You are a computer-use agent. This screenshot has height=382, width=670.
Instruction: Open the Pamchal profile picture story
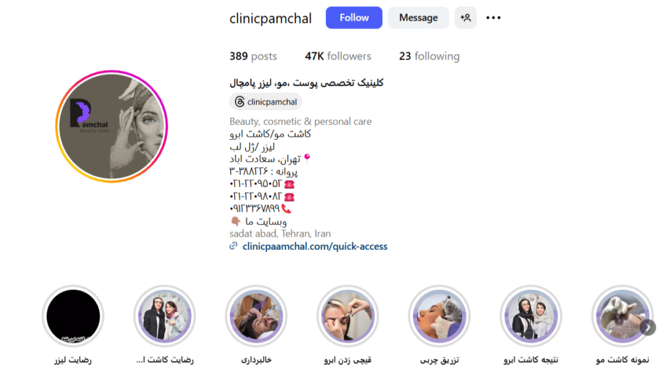click(111, 126)
